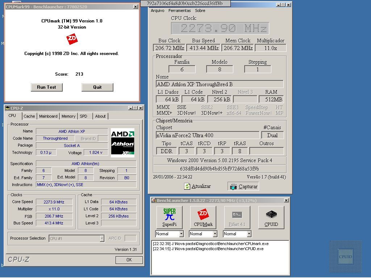
Task: Click the #Canais value 'Dual'
Action: (x=272, y=135)
